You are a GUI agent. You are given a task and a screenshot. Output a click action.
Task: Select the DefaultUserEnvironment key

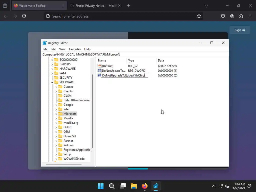[x=74, y=100]
